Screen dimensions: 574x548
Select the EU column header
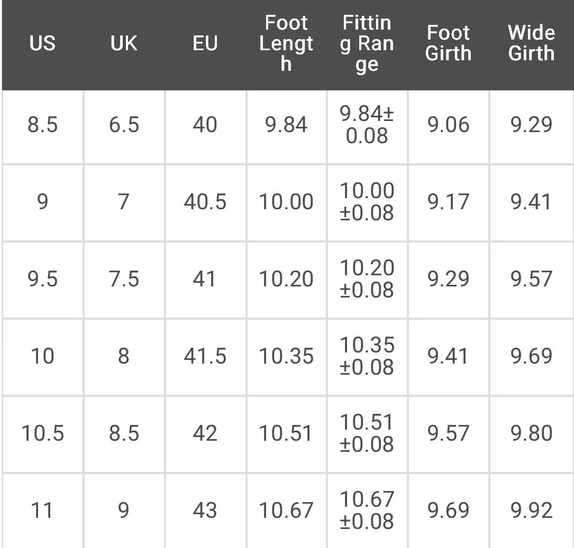[x=205, y=43]
